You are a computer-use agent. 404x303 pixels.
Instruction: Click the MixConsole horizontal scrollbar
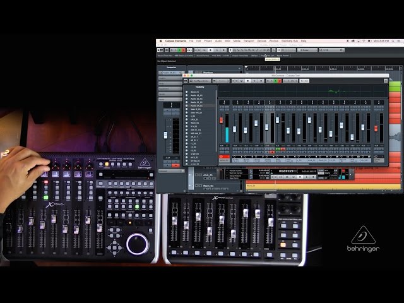pos(264,164)
